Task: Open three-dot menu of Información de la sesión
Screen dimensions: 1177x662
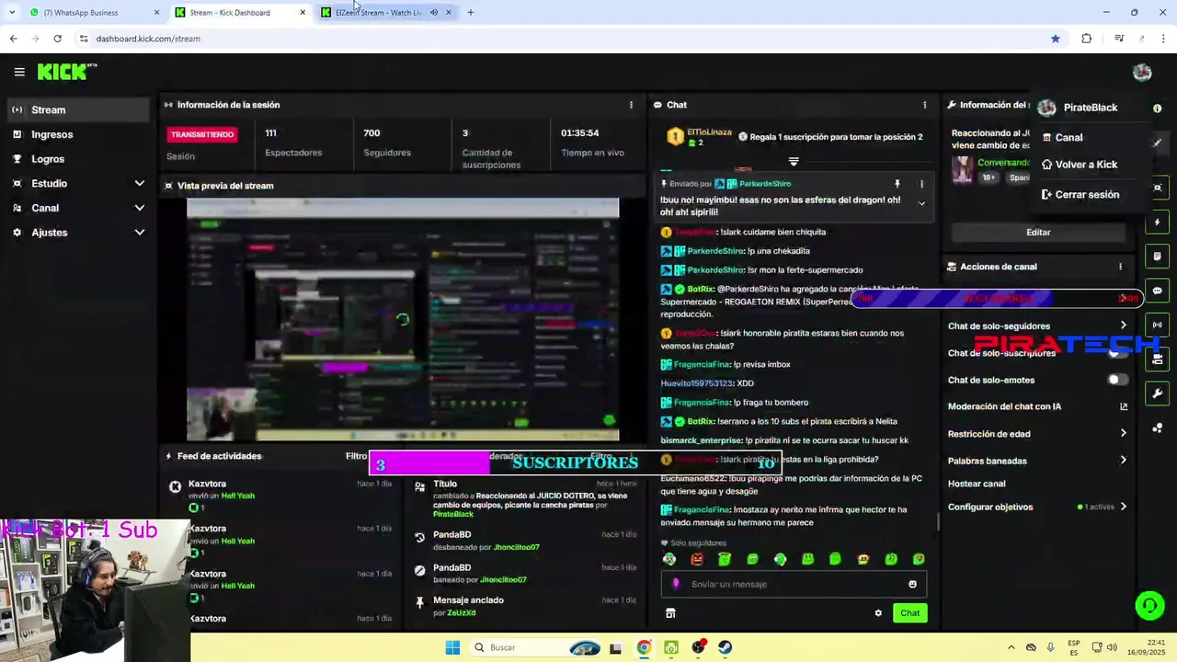Action: (631, 105)
